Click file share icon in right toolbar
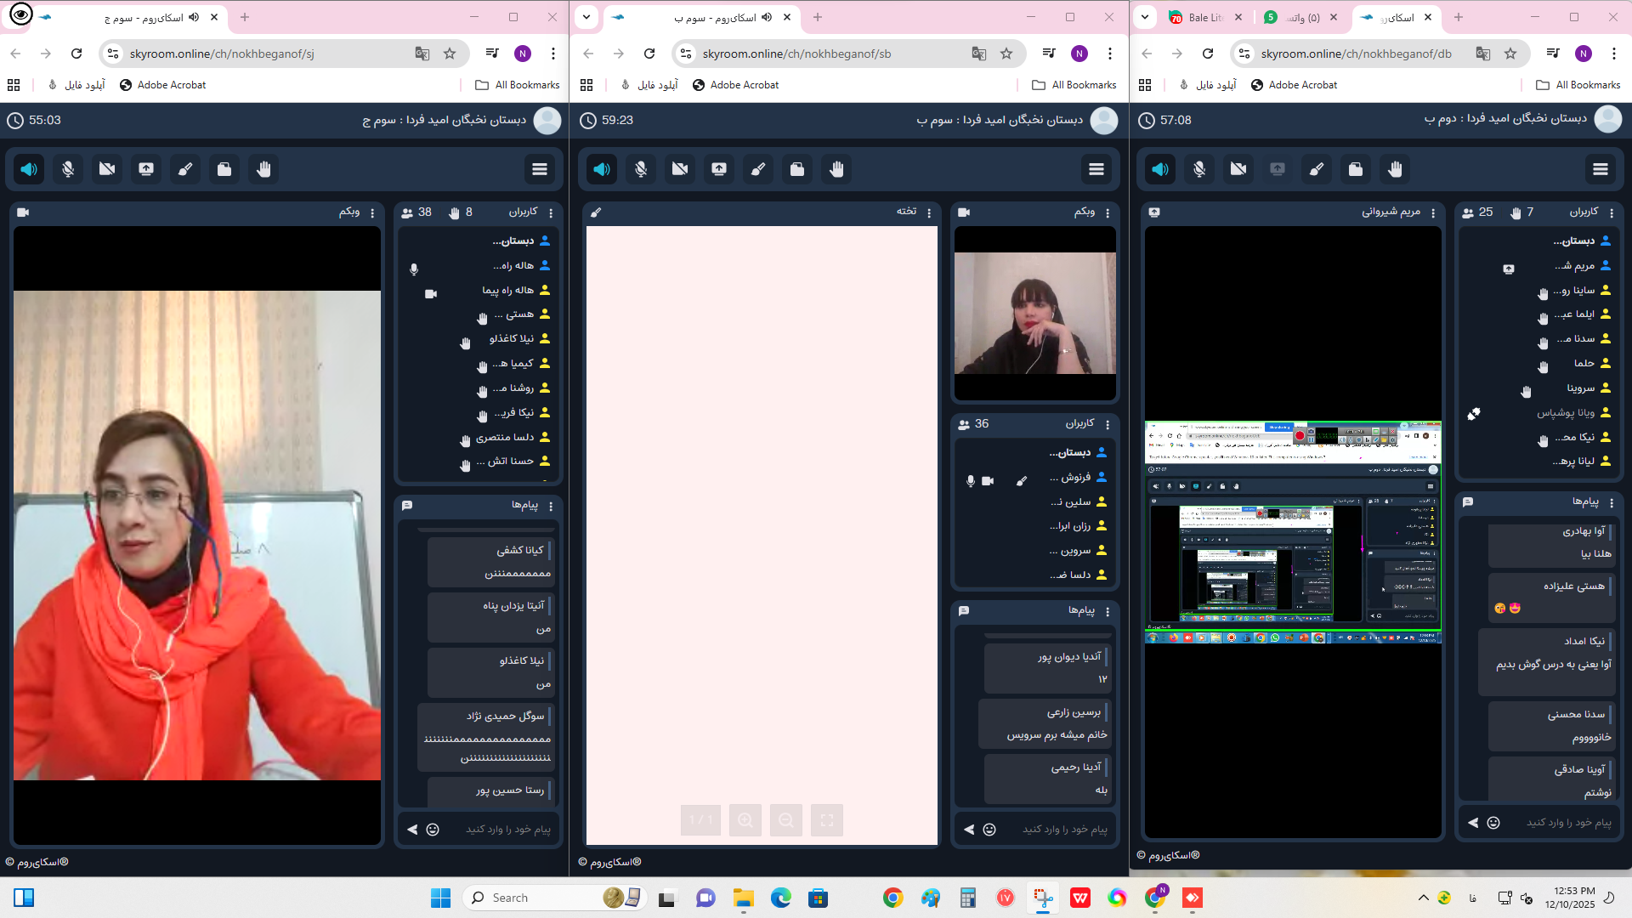The height and width of the screenshot is (918, 1632). 1356,169
